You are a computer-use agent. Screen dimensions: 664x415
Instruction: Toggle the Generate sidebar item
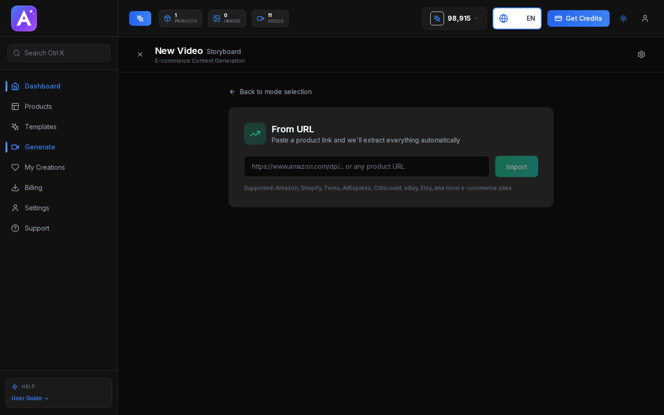coord(40,147)
